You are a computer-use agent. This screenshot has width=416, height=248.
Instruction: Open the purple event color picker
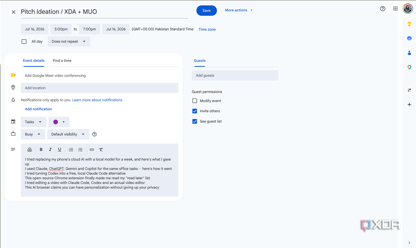59,122
